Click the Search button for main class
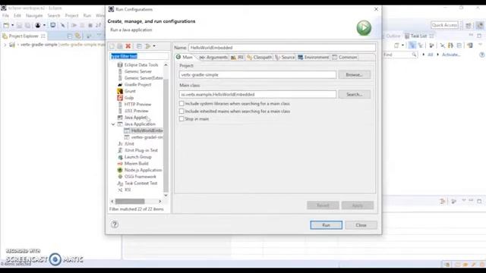Screen dimensions: 486x273 click(x=355, y=94)
